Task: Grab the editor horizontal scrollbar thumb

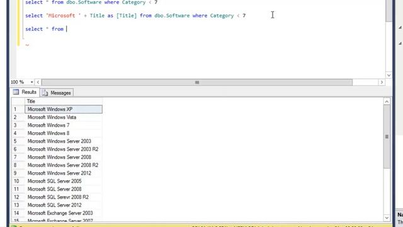Action: click(197, 82)
